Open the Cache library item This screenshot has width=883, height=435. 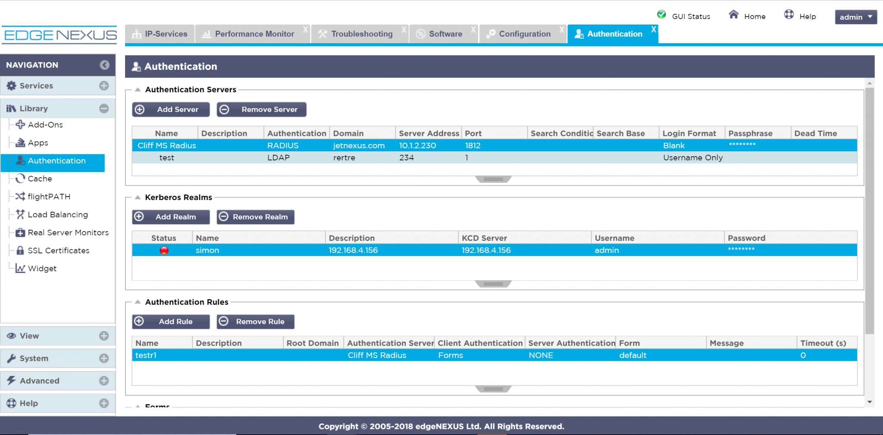click(x=39, y=178)
